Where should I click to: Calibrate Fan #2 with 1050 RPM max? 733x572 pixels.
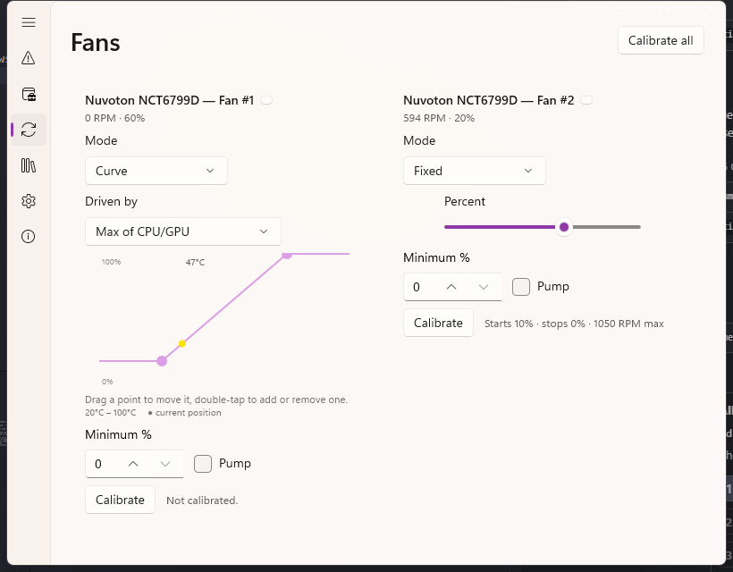pyautogui.click(x=438, y=323)
